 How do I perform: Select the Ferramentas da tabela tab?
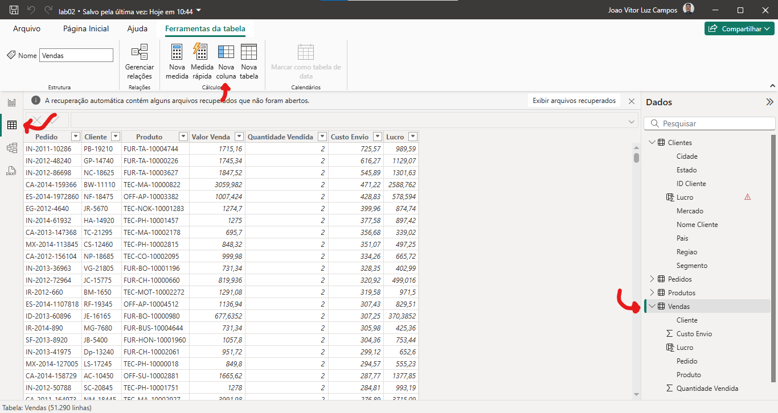(205, 28)
